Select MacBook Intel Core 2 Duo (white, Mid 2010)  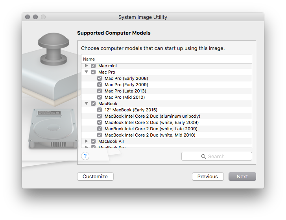coord(150,135)
